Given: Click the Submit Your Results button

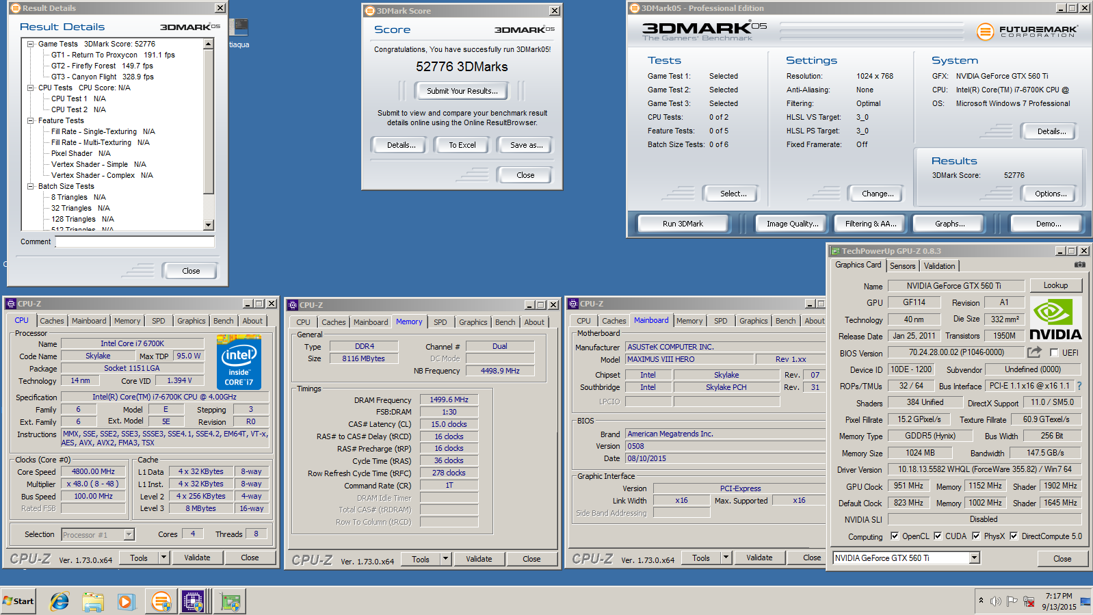Looking at the screenshot, I should [x=462, y=91].
